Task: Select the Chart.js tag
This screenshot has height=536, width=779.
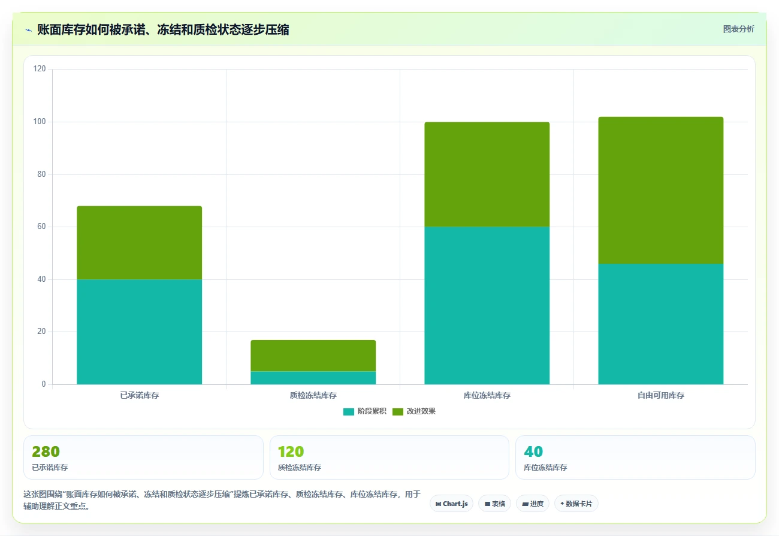Action: pos(451,504)
